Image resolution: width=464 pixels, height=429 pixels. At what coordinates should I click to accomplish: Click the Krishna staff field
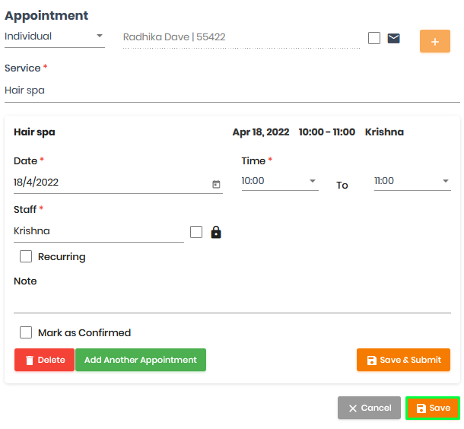(x=99, y=231)
